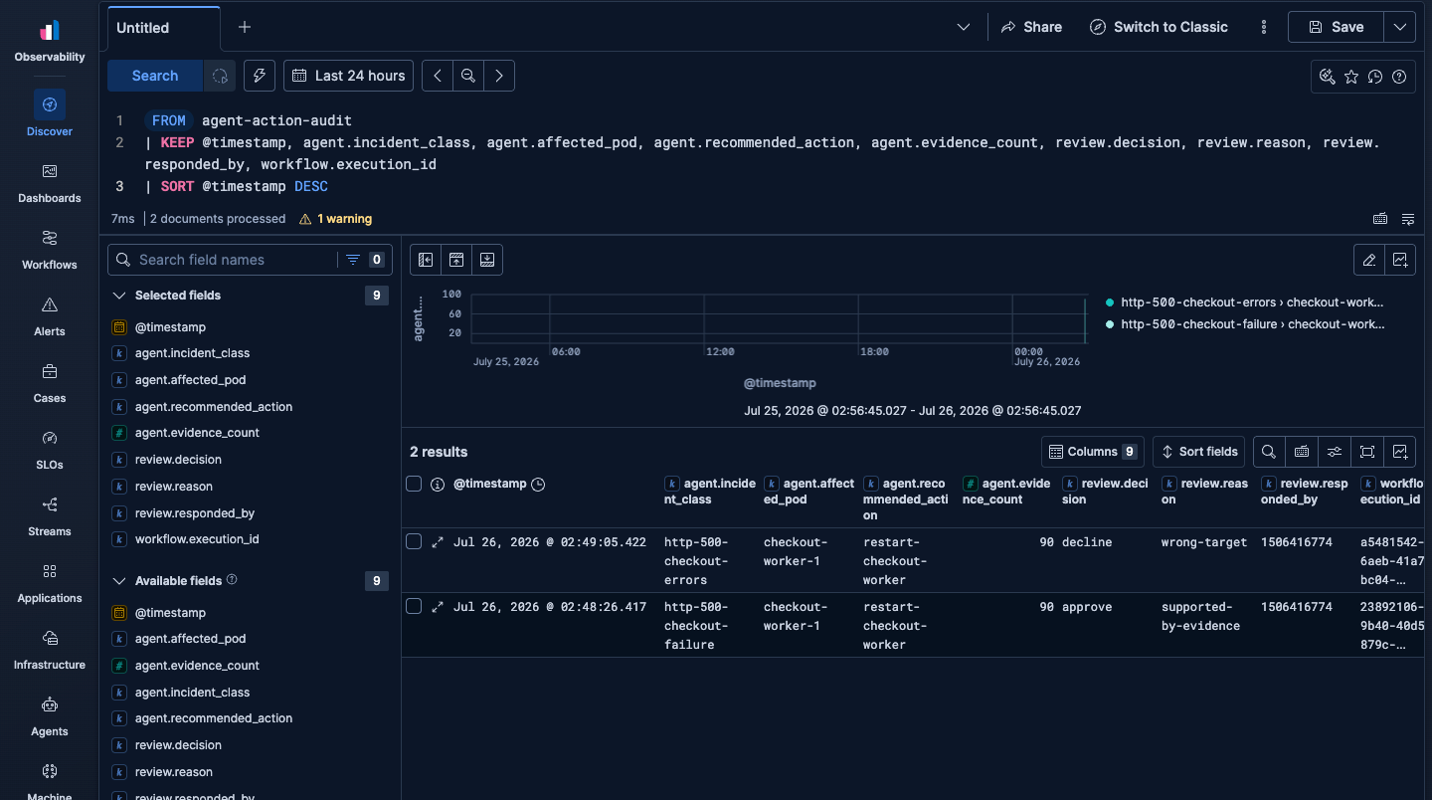
Task: Add a new Discover tab
Action: (x=245, y=27)
